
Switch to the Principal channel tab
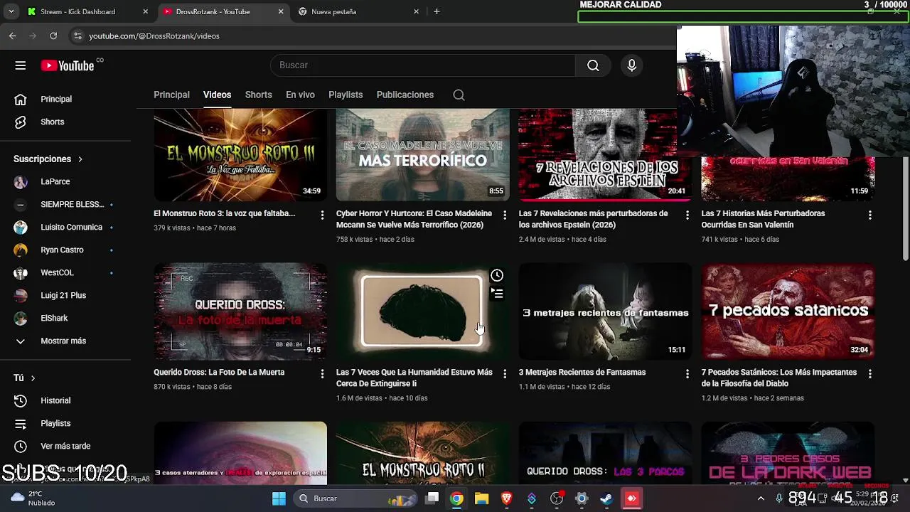[171, 95]
